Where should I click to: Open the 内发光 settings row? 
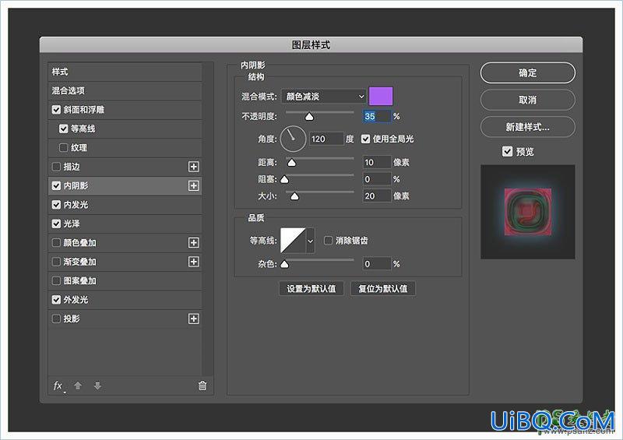125,205
